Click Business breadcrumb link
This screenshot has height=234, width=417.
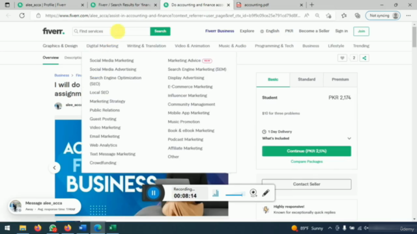[x=62, y=75]
